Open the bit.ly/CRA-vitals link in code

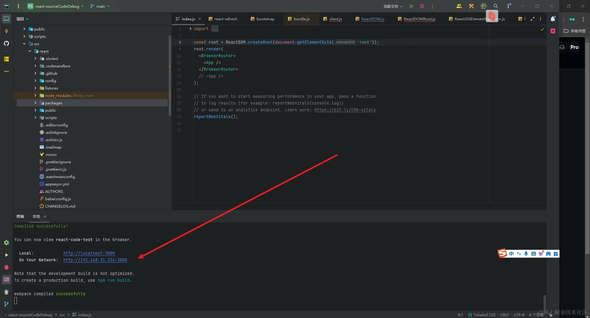(x=345, y=110)
